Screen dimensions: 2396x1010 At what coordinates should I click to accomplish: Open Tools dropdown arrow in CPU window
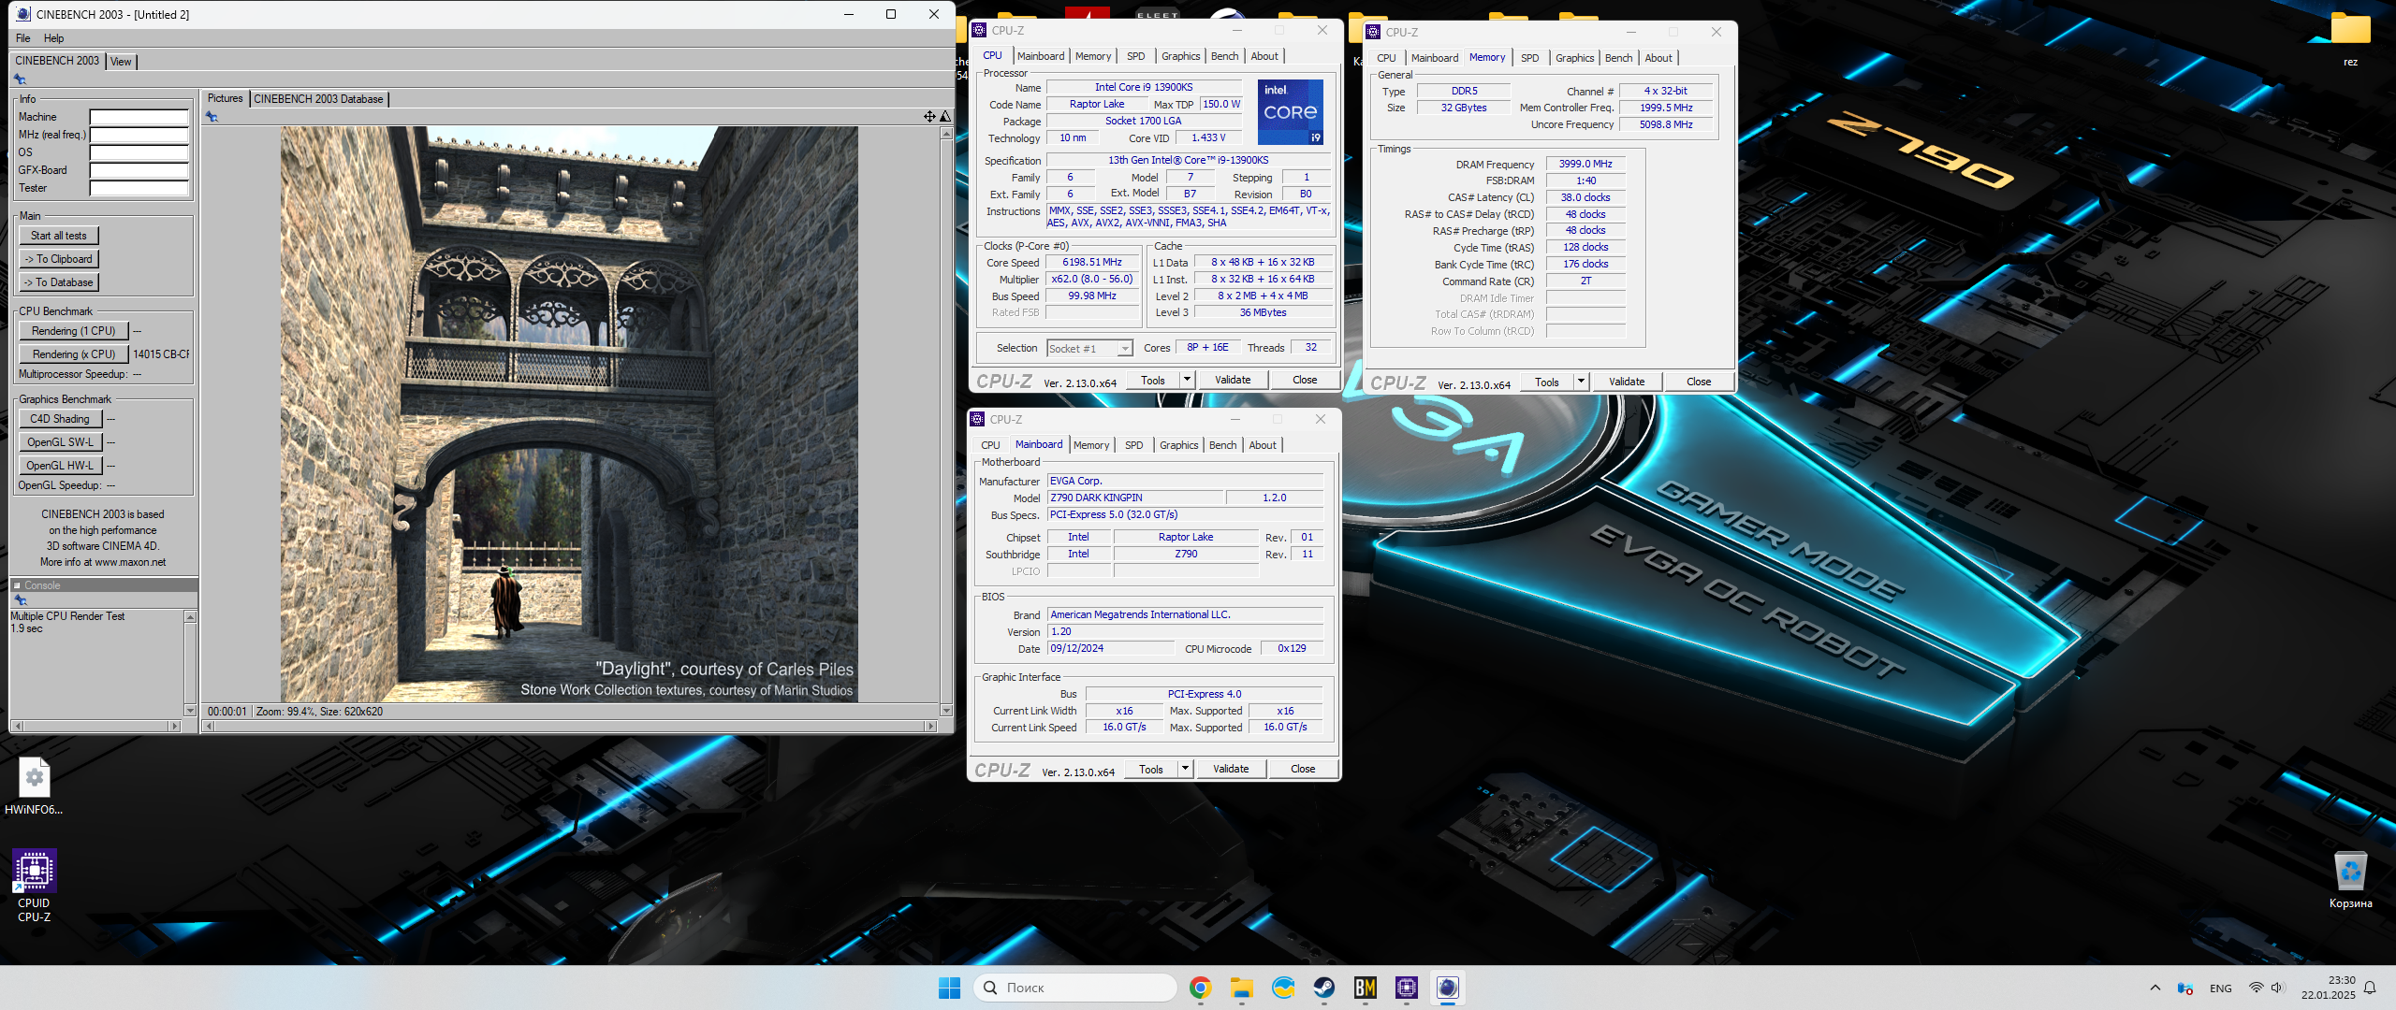click(x=1187, y=381)
